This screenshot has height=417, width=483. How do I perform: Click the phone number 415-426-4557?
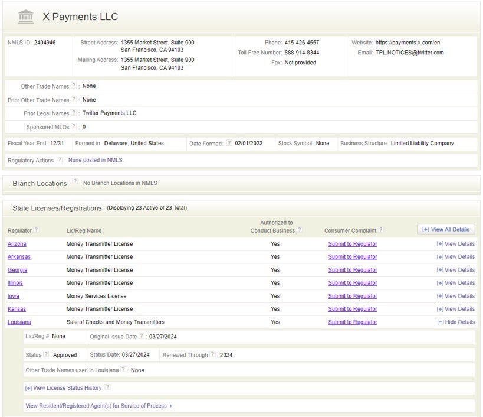[x=302, y=43]
